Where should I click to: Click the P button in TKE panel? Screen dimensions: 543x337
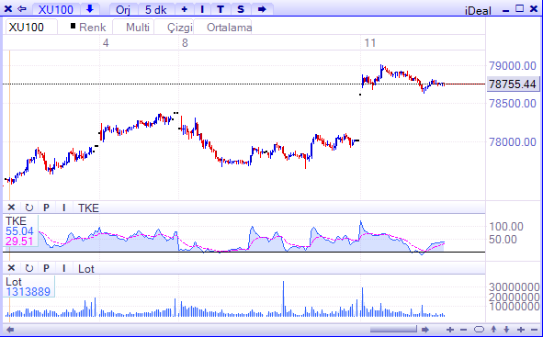tap(46, 208)
